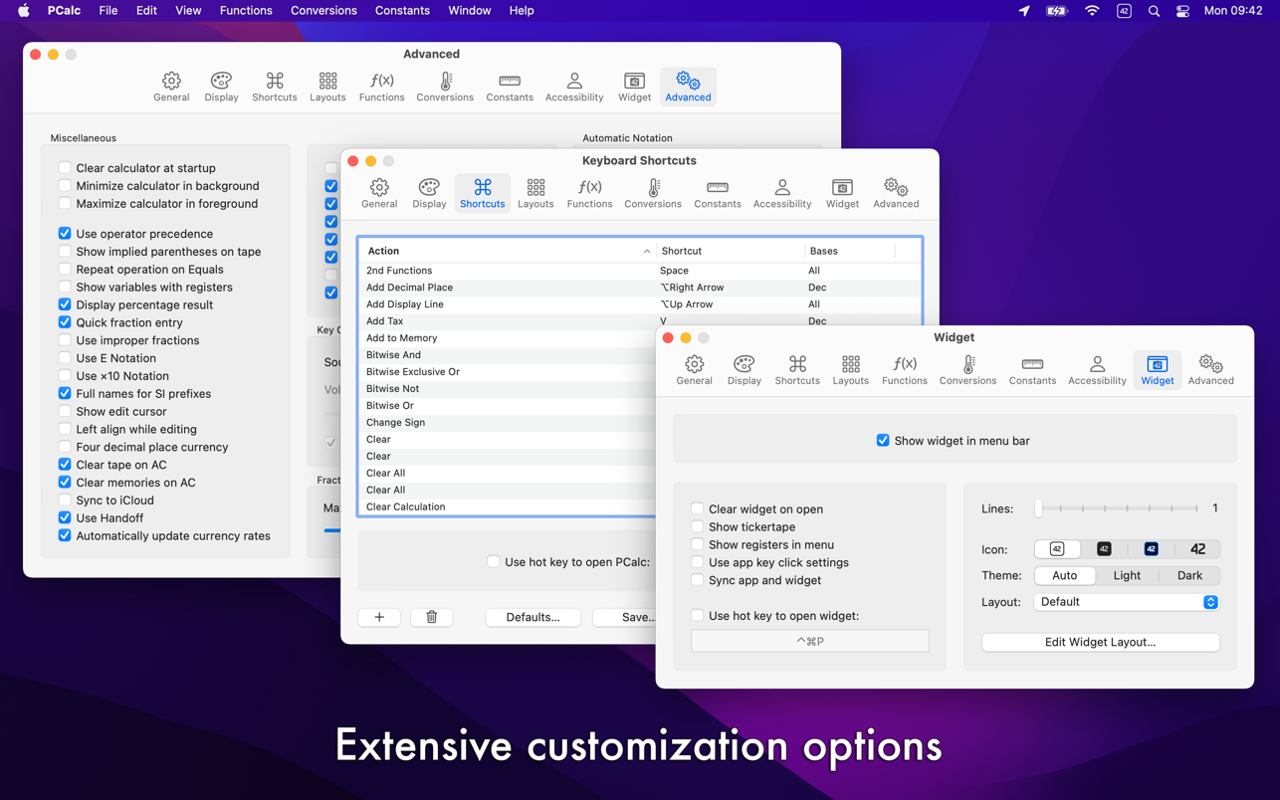Open Constants pane in Keyboard Shortcuts window
The height and width of the screenshot is (800, 1280).
click(x=717, y=193)
